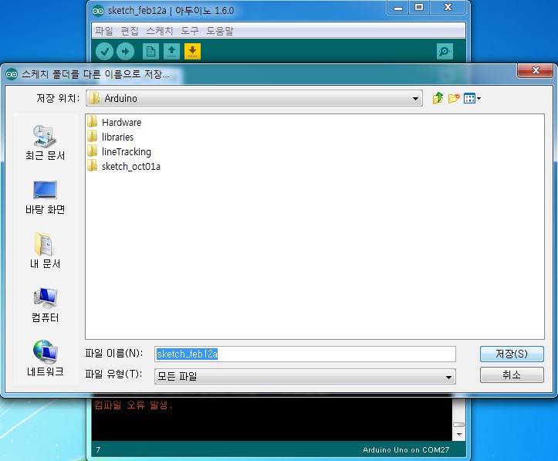
Task: Click the 취소 button
Action: [512, 375]
